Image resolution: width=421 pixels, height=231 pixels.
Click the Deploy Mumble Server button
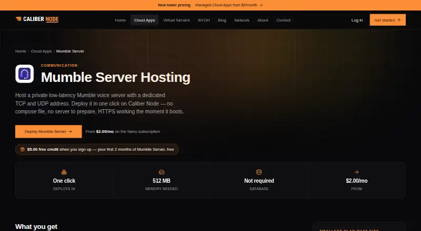pyautogui.click(x=48, y=132)
